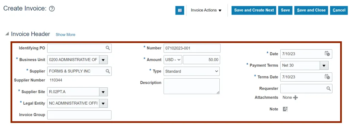Change the USD currency selector

pyautogui.click(x=173, y=60)
